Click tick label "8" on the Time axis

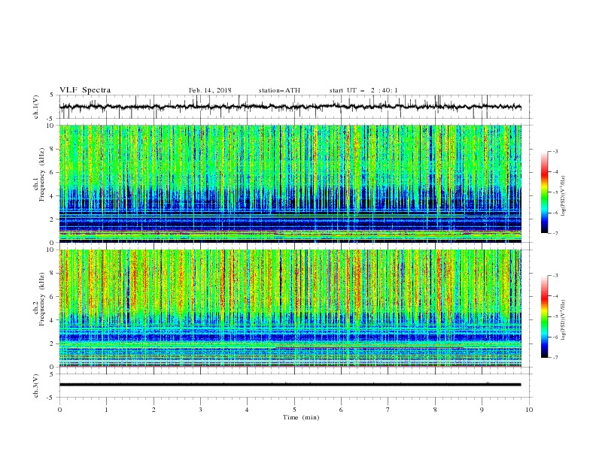point(435,410)
